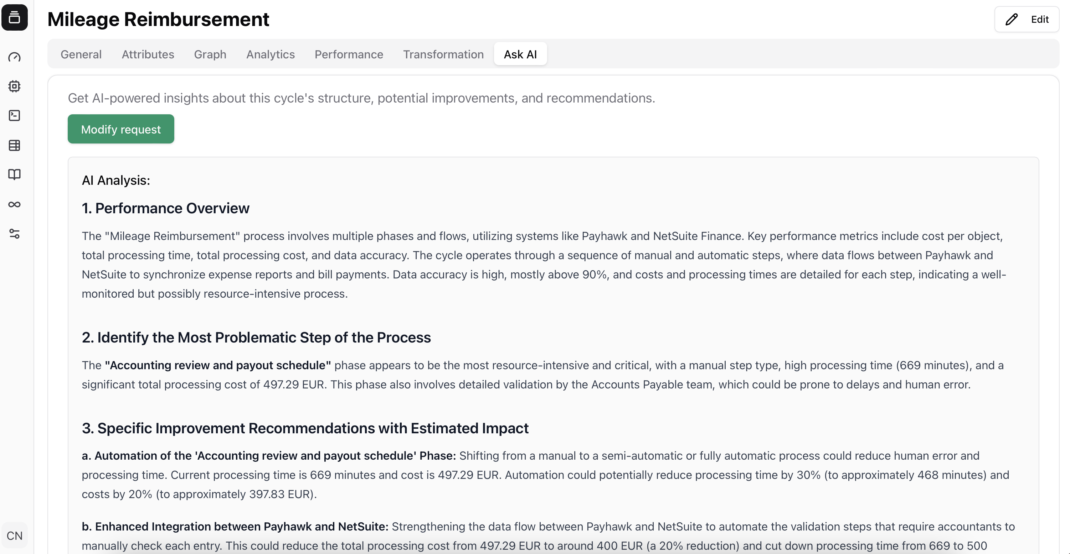The image size is (1070, 554).
Task: Switch to the General tab
Action: [x=81, y=54]
